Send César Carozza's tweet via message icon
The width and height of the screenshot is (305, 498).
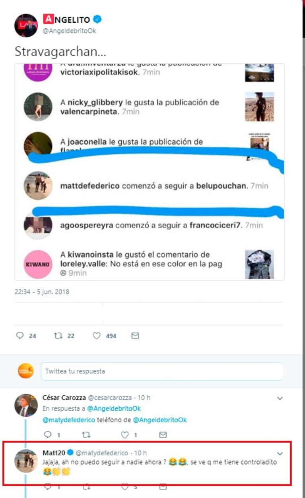[x=163, y=435]
